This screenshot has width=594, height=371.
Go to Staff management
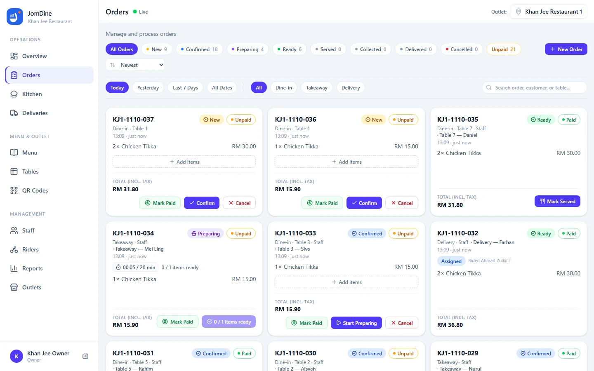49,230
